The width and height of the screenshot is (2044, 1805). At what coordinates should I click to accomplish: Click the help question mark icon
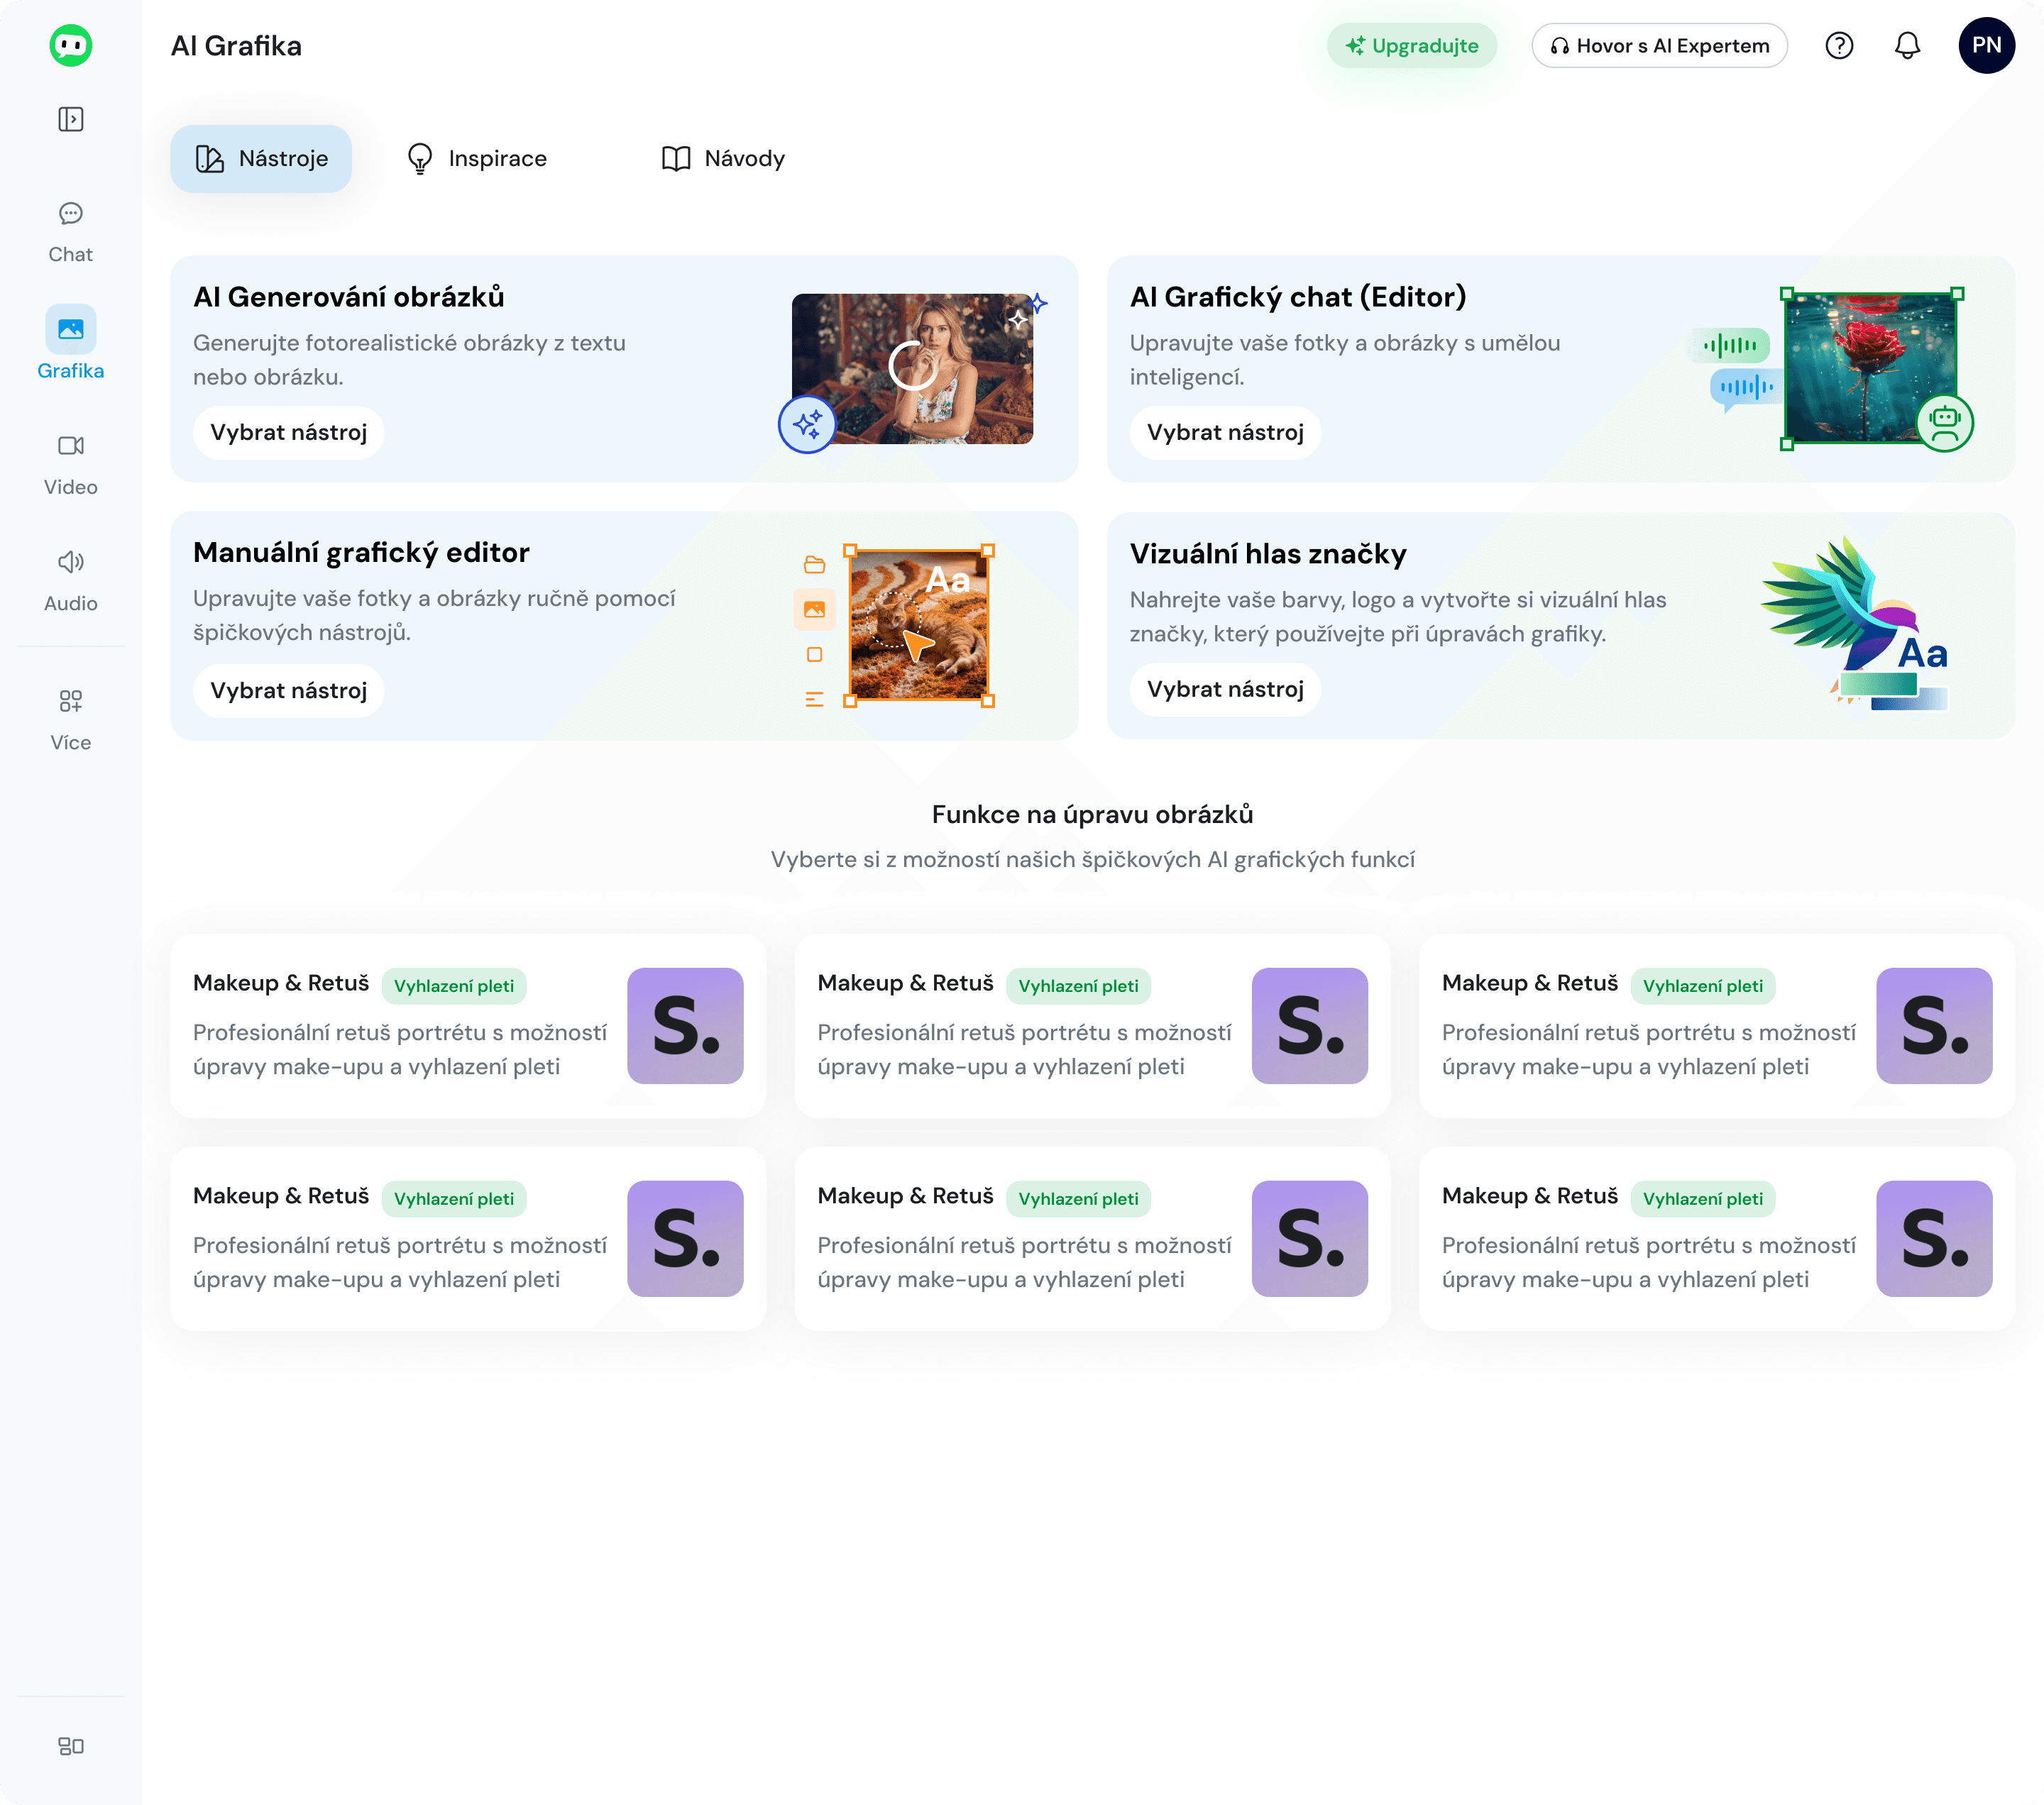1838,45
